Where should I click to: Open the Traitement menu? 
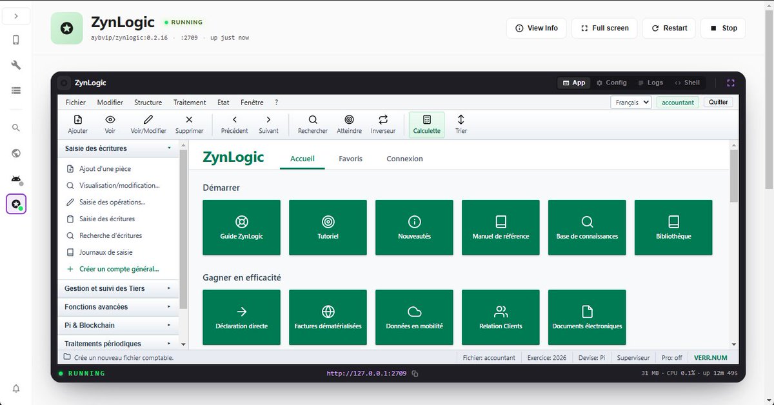point(190,103)
